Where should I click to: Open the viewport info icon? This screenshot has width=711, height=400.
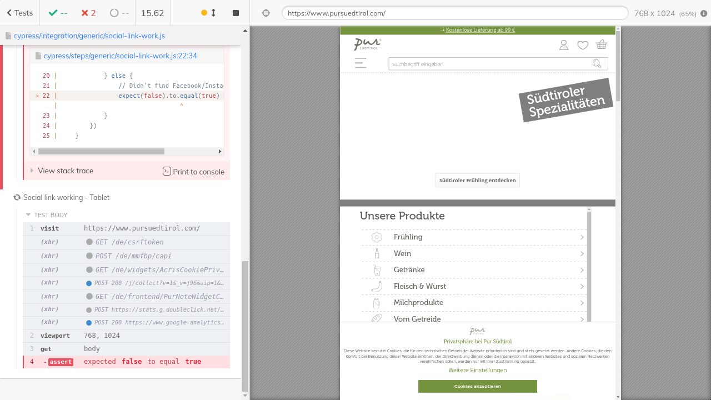[704, 13]
